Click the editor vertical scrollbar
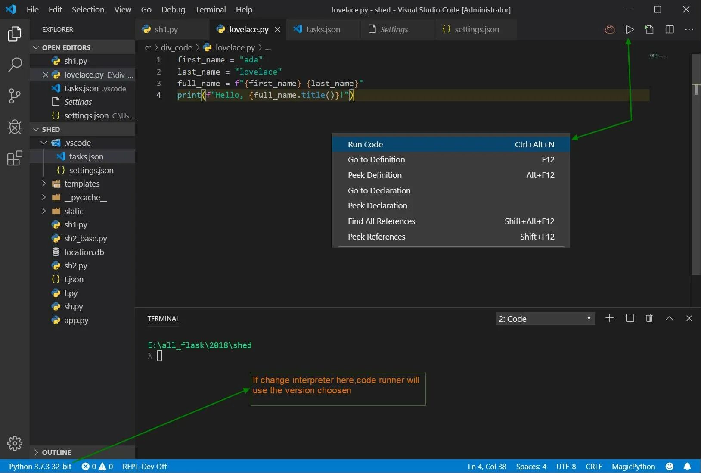 [696, 164]
